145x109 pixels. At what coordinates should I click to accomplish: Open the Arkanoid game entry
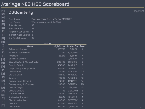[x=13, y=56]
